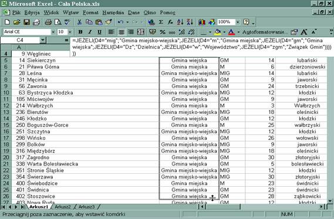Image resolution: width=334 pixels, height=219 pixels.
Task: Open the 100% zoom dropdown
Action: click(238, 22)
